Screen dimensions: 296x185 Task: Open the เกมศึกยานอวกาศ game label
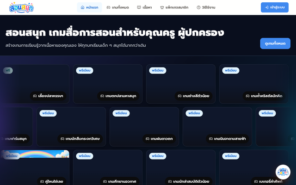point(120,181)
